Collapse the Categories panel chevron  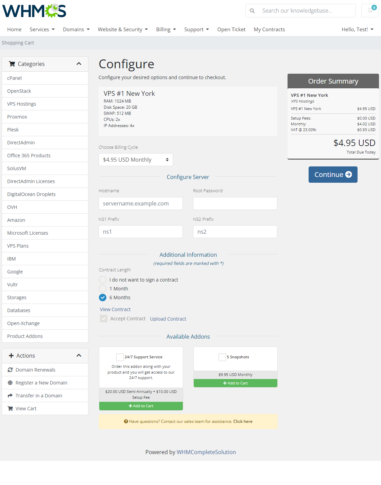click(79, 64)
